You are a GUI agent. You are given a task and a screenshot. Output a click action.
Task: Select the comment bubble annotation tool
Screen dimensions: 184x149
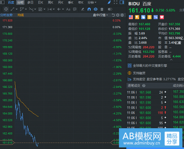tap(75, 9)
